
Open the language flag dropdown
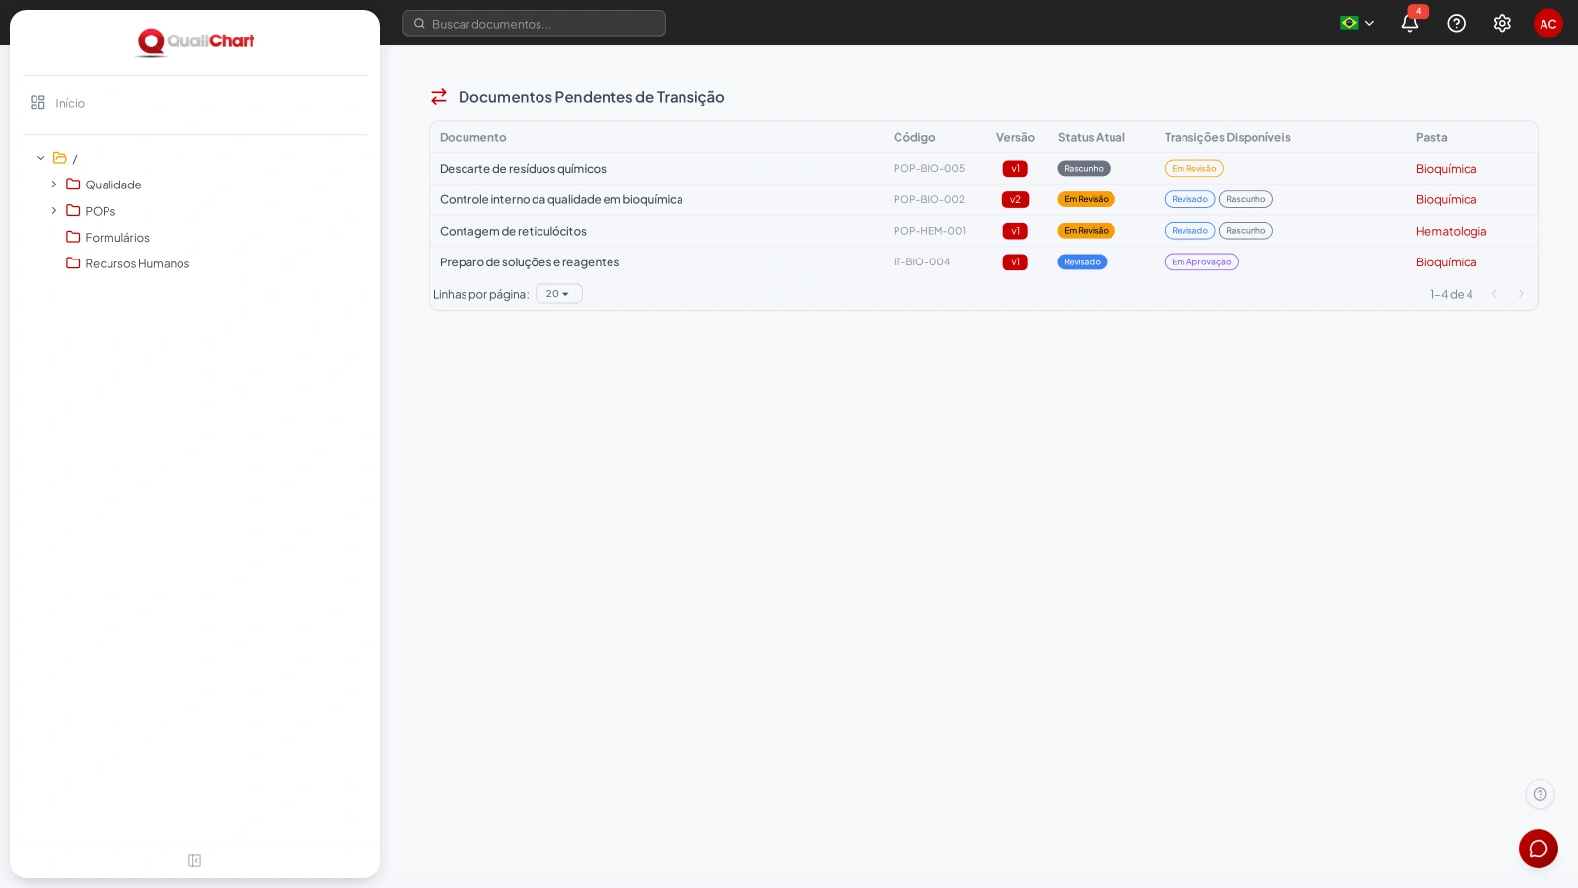pos(1357,23)
